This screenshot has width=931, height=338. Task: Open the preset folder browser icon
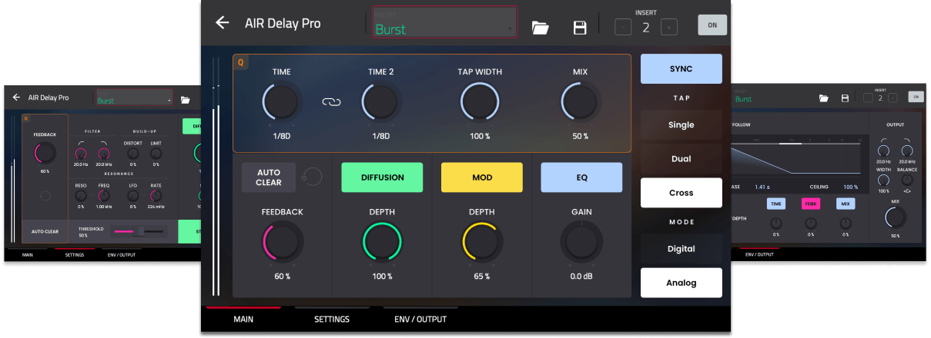tap(541, 28)
